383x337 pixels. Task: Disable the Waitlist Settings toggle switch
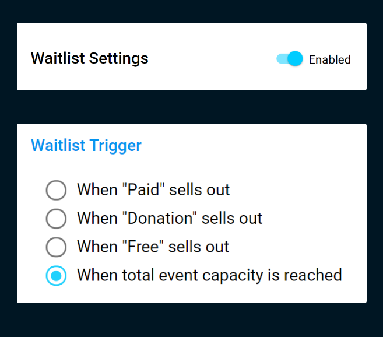click(x=289, y=59)
